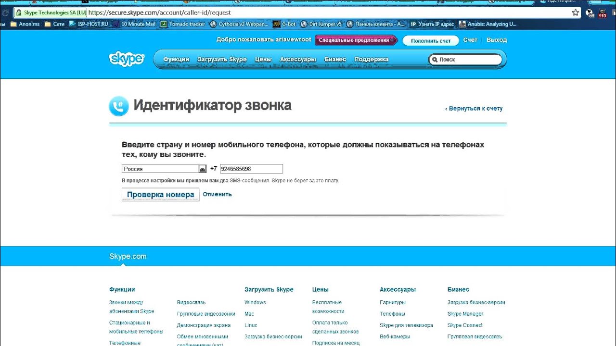Open the Anonims bookmark folder
The width and height of the screenshot is (616, 346).
coord(25,24)
